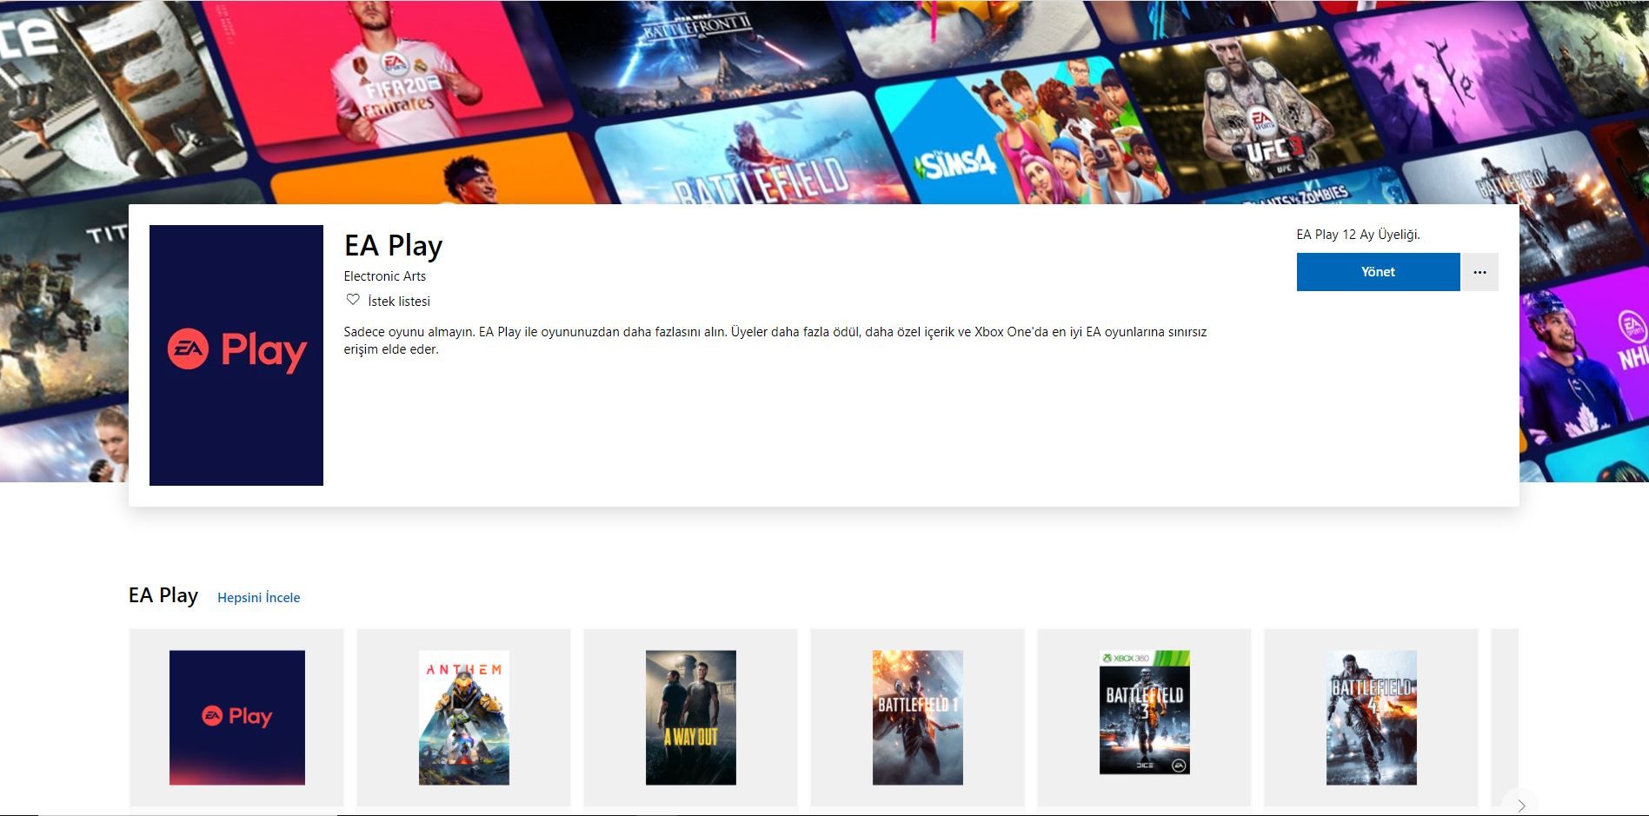Click the Yönet manage button
This screenshot has width=1649, height=816.
point(1378,272)
